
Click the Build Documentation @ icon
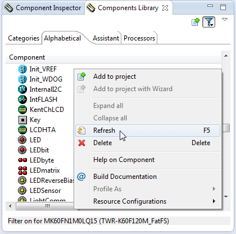pos(81,177)
